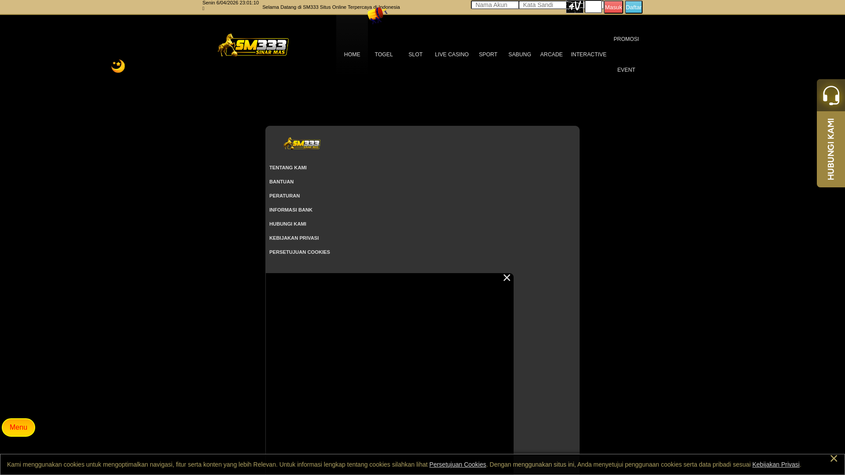Screen dimensions: 845x475
Task: Open KEBIJAKAN PRIVASI footer link
Action: tap(294, 238)
